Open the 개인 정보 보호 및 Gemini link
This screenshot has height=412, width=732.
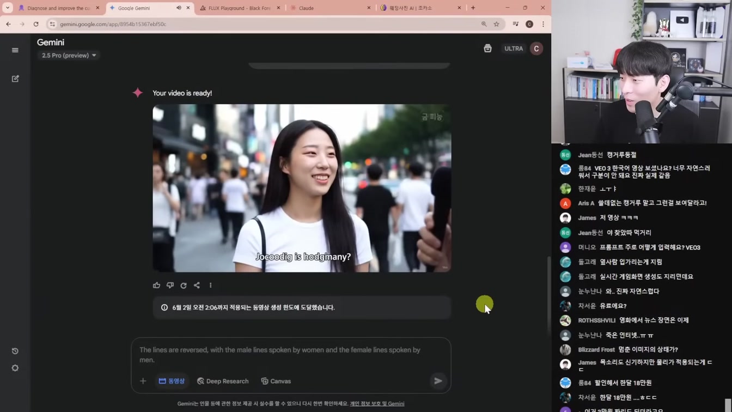pos(377,404)
